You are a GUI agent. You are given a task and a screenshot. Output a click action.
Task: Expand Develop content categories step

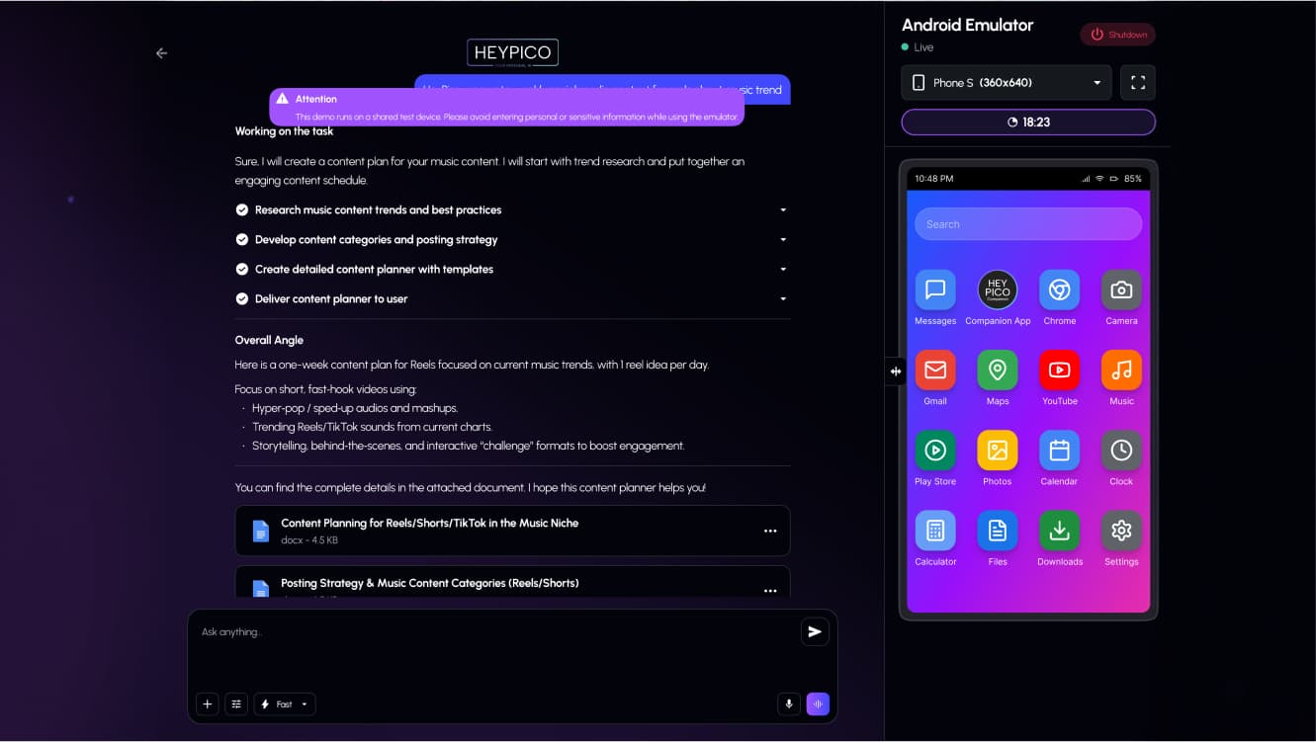[x=783, y=240]
